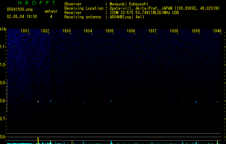Click the 0.9 kHz axis label
This screenshot has height=144, width=226.
3,83
